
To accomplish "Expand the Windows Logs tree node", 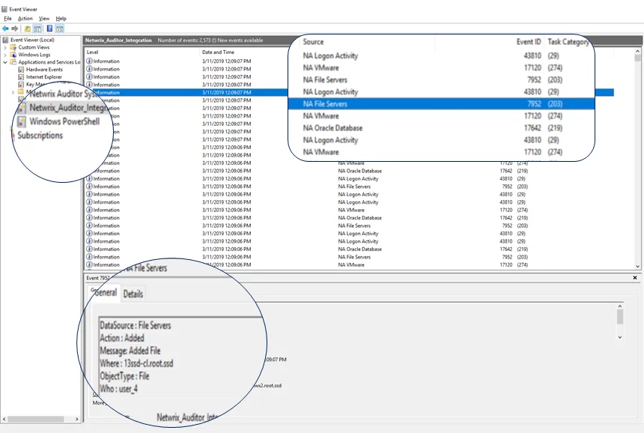I will (5, 55).
